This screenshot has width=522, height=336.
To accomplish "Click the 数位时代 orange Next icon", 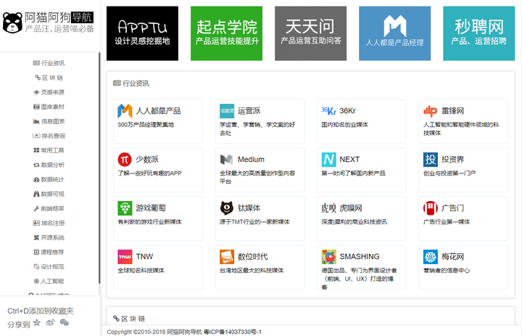I will point(227,257).
